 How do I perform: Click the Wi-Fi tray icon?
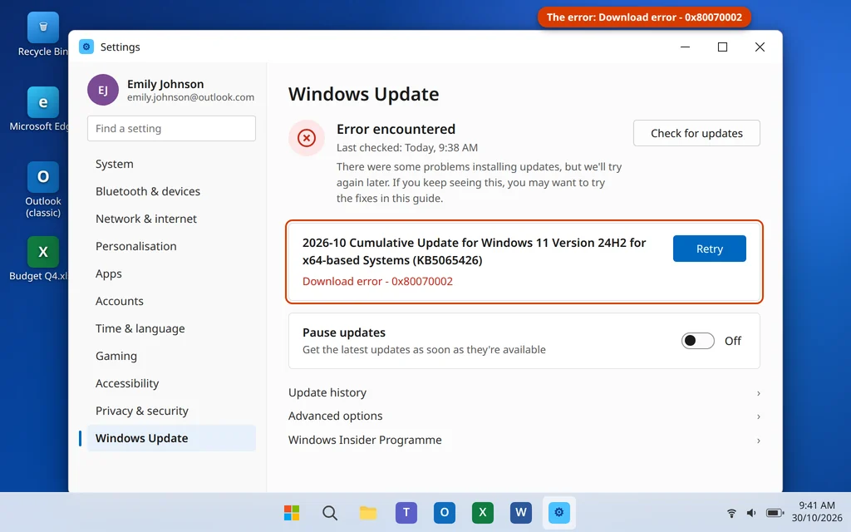coord(731,513)
